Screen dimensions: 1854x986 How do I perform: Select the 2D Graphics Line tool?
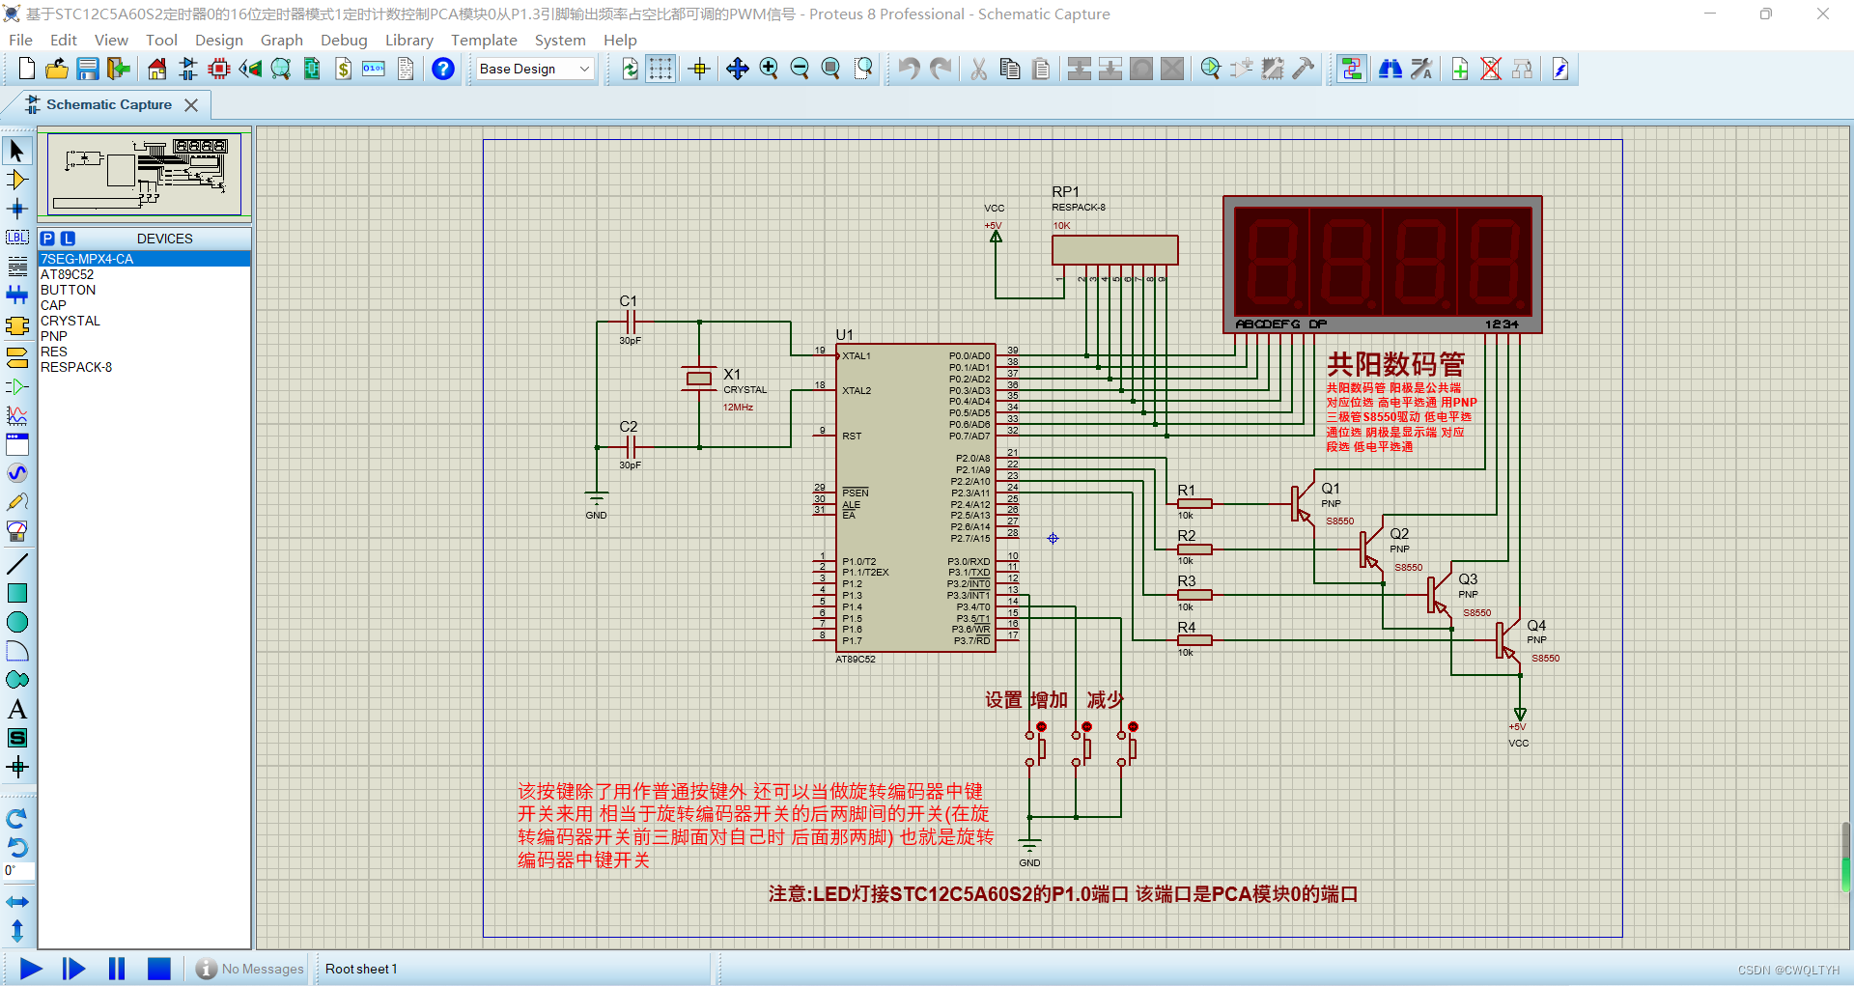point(17,564)
